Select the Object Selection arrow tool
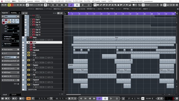 pos(95,5)
